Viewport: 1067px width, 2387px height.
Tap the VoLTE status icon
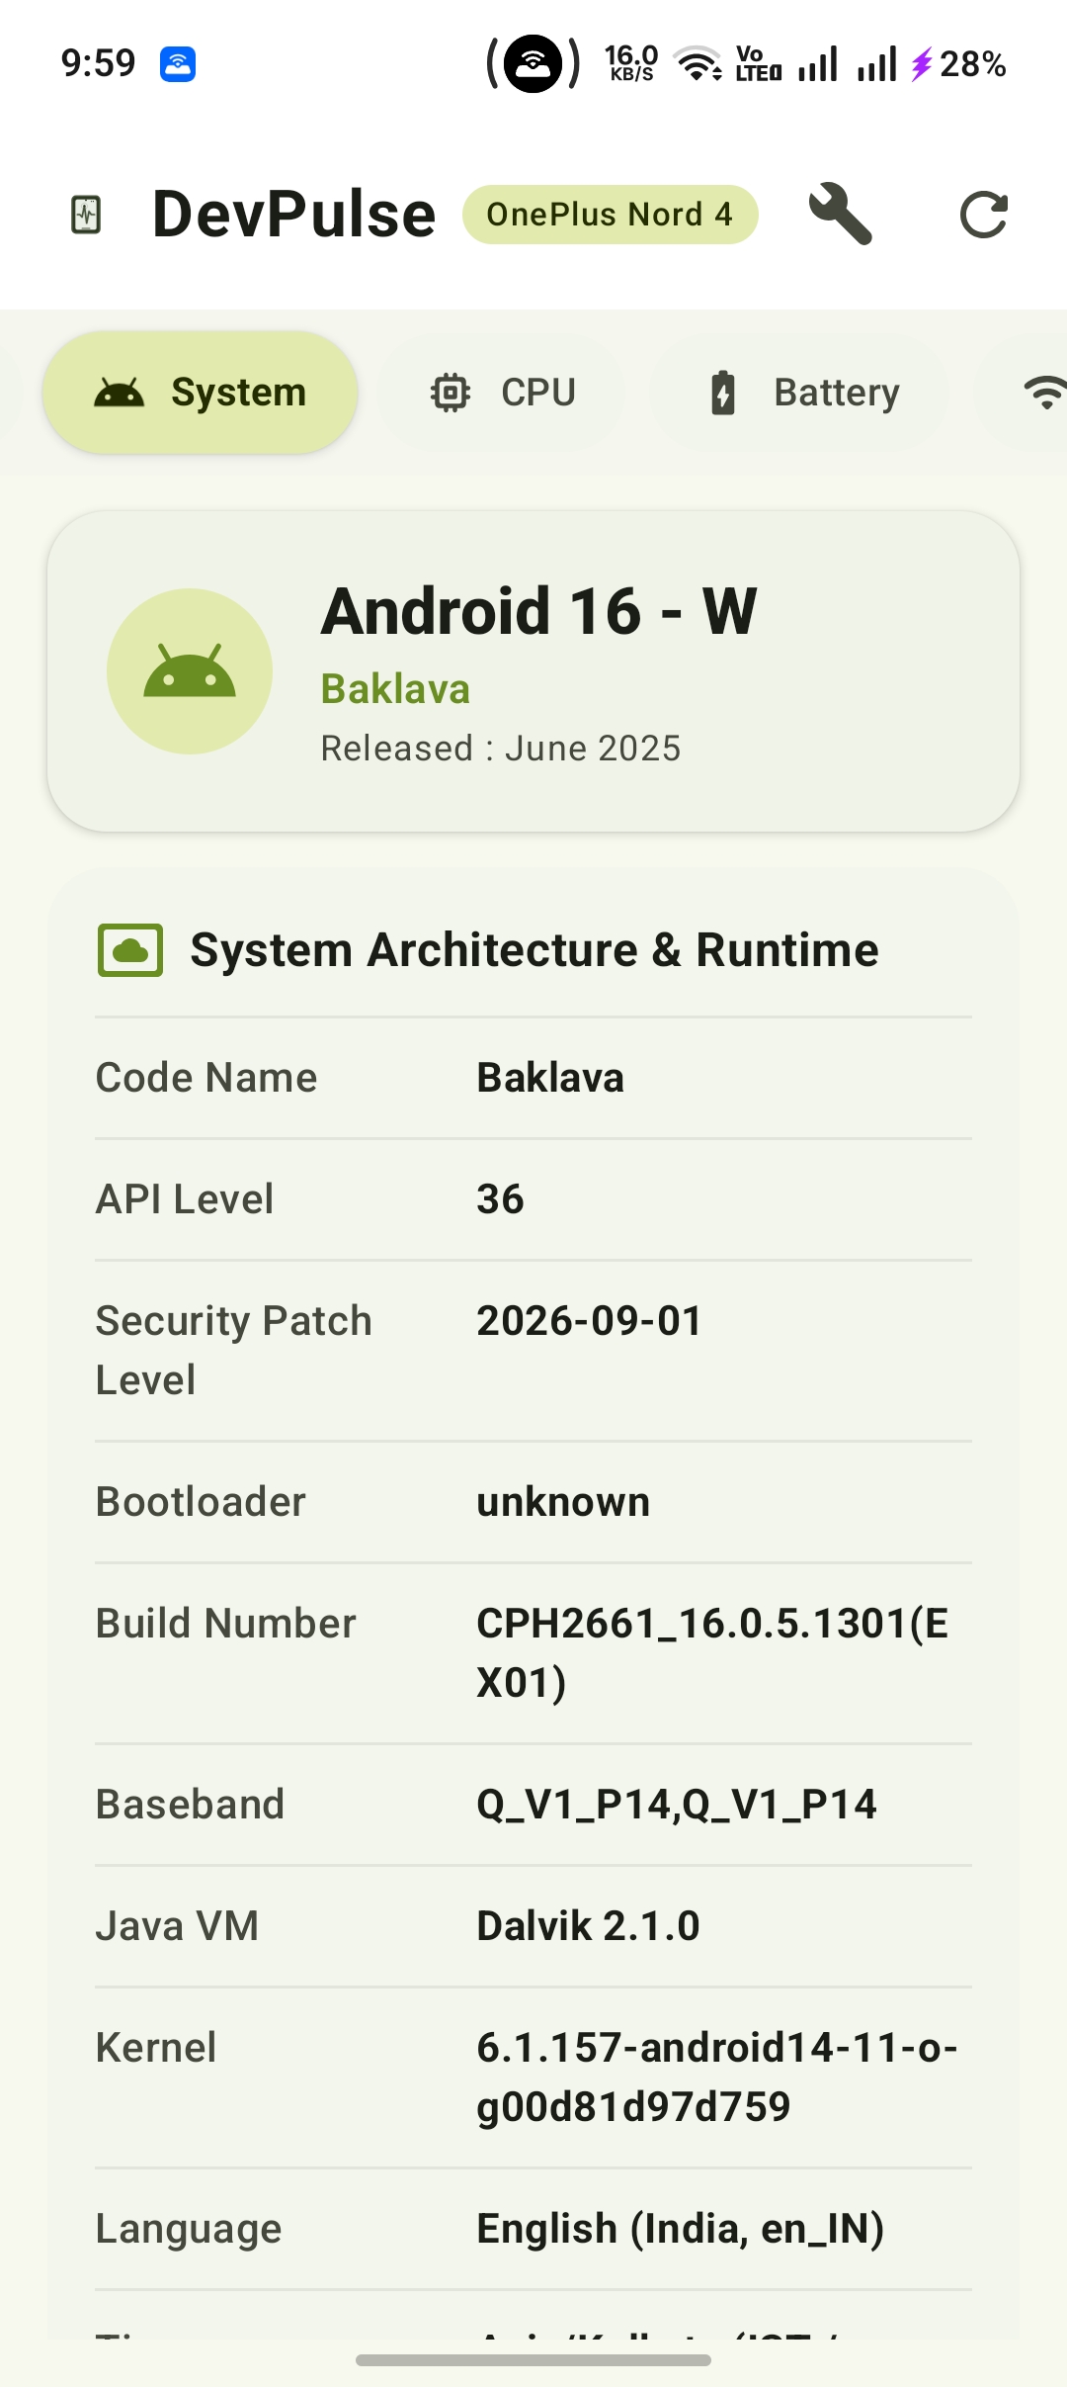[758, 64]
